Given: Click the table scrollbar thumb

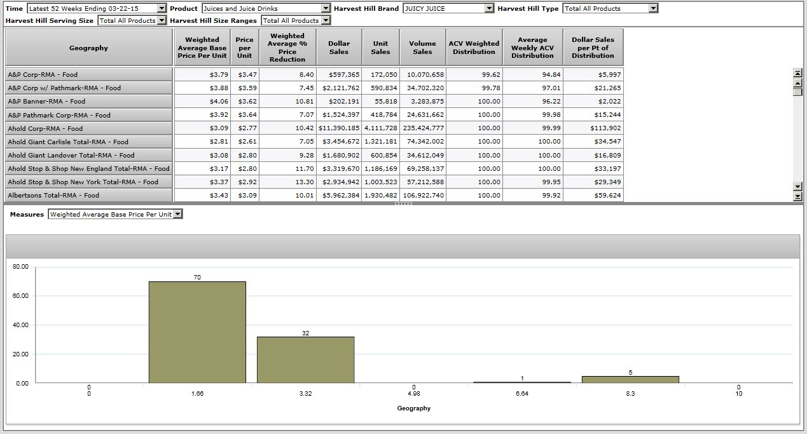Looking at the screenshot, I should [797, 91].
